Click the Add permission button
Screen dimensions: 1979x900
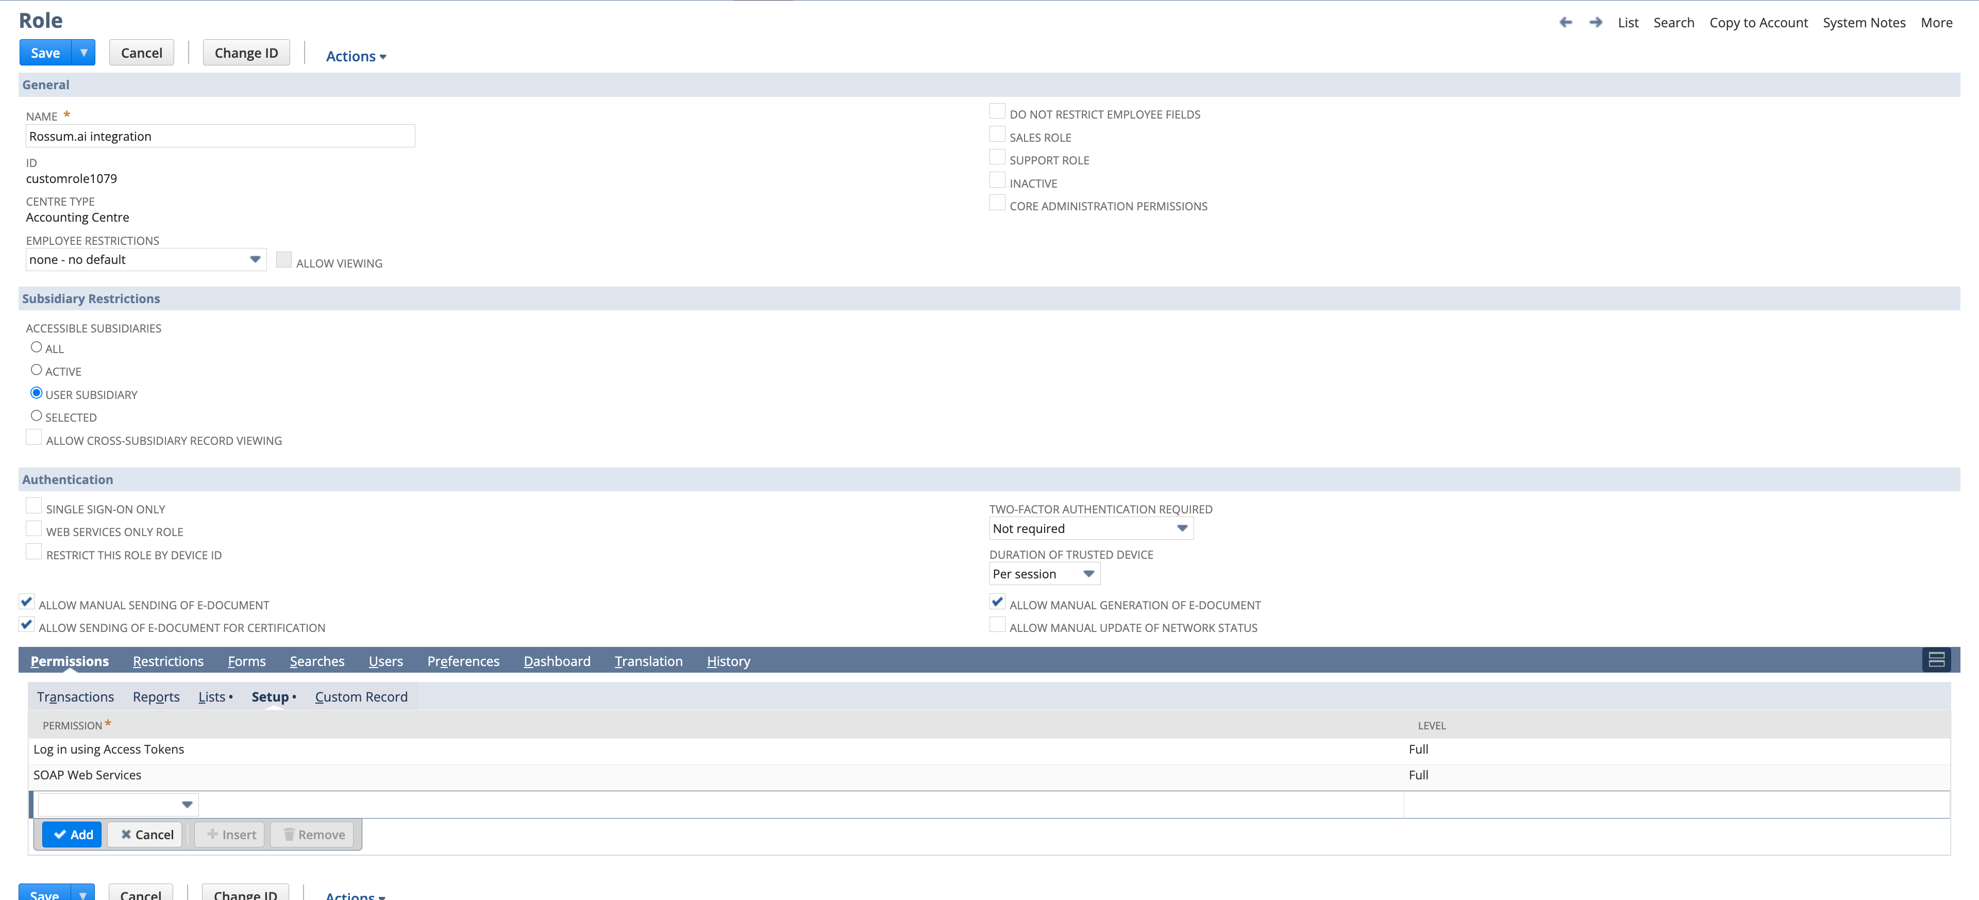pos(72,834)
